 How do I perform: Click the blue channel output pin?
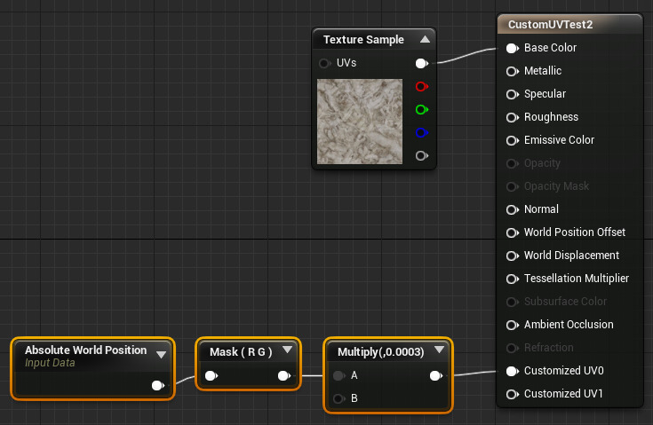(421, 133)
